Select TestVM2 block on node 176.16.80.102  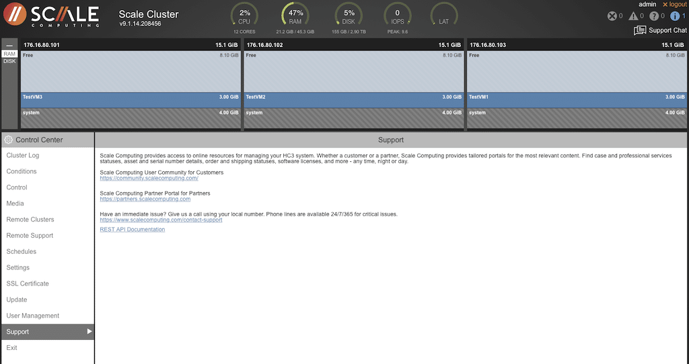point(354,100)
